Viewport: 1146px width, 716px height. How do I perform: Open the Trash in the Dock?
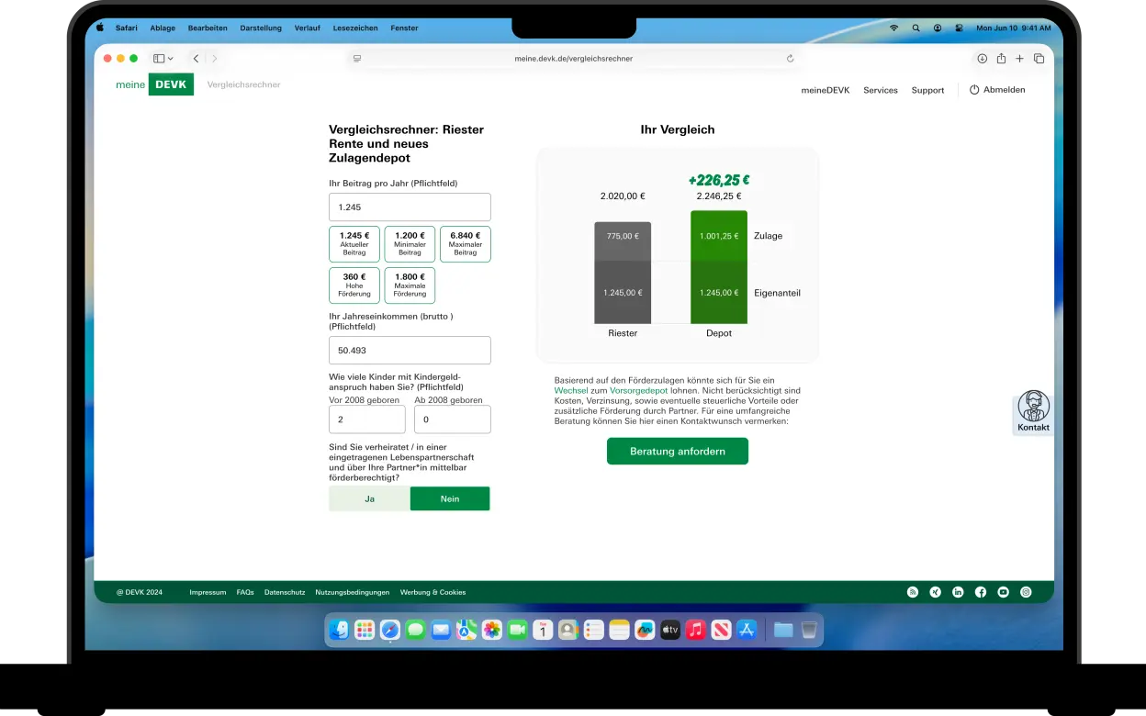coord(809,630)
